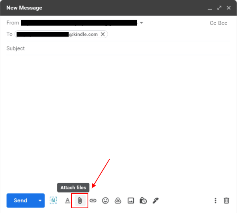Remove the @kindle.com recipient chip
This screenshot has width=237, height=213.
[x=103, y=34]
